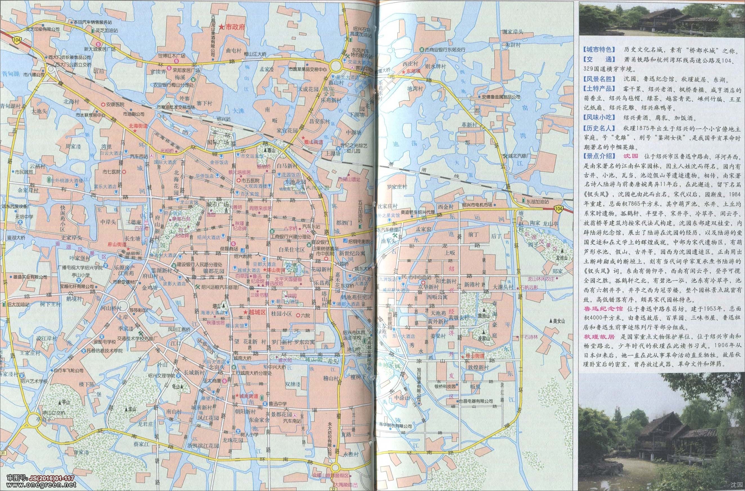Viewport: 745px width, 491px height.
Task: Click the bottom-right 沈园 photo
Action: [x=661, y=432]
